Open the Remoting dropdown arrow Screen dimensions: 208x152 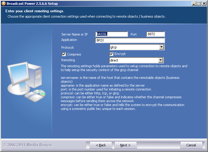(161, 60)
